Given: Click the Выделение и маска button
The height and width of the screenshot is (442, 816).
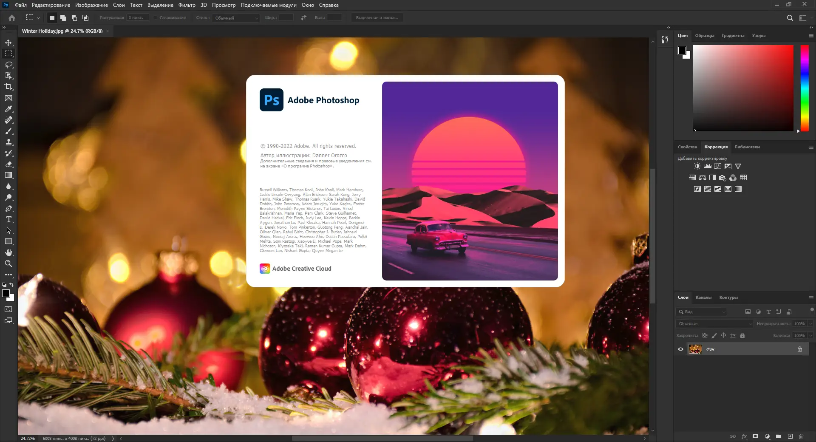Looking at the screenshot, I should coord(377,18).
